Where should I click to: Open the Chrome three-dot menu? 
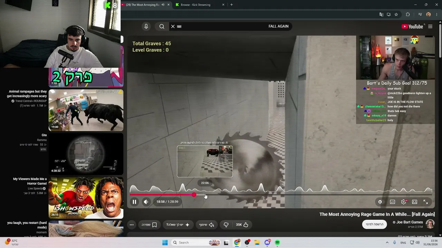pos(436,14)
